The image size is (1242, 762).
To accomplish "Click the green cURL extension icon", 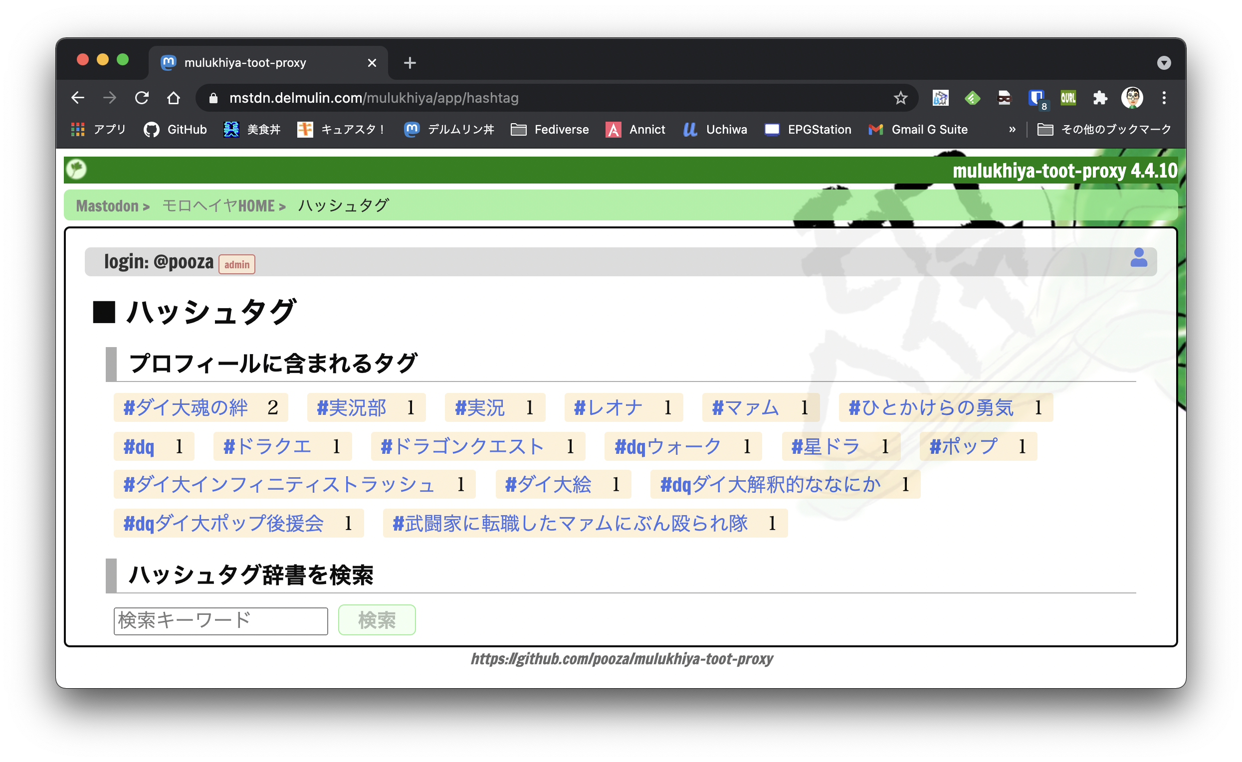I will [1067, 98].
